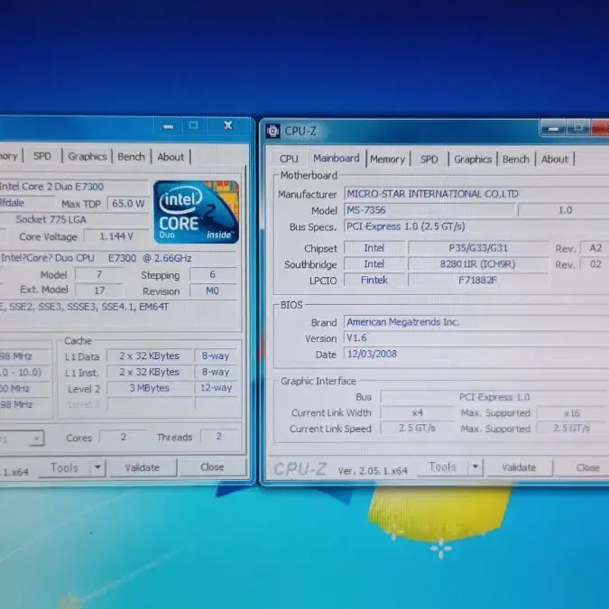Open the About tab in right window
Viewport: 609px width, 609px height.
pyautogui.click(x=554, y=159)
